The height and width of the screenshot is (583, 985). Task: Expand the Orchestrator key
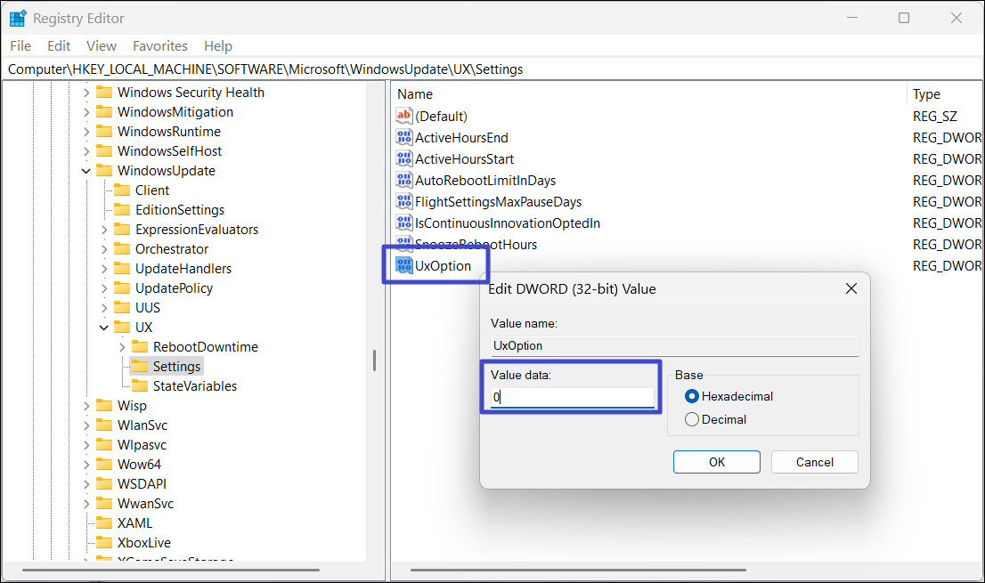tap(104, 248)
